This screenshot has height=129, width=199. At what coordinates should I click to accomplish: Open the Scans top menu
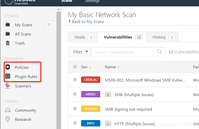pyautogui.click(x=67, y=1)
